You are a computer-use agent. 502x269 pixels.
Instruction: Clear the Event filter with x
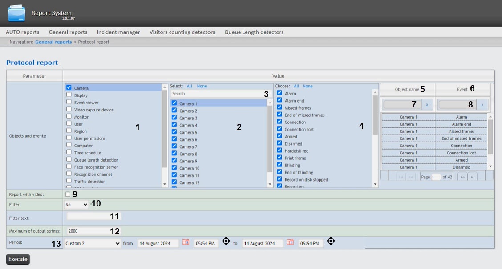482,104
